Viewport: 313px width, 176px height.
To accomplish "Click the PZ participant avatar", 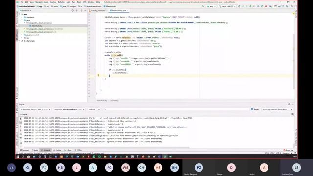I will (199, 167).
